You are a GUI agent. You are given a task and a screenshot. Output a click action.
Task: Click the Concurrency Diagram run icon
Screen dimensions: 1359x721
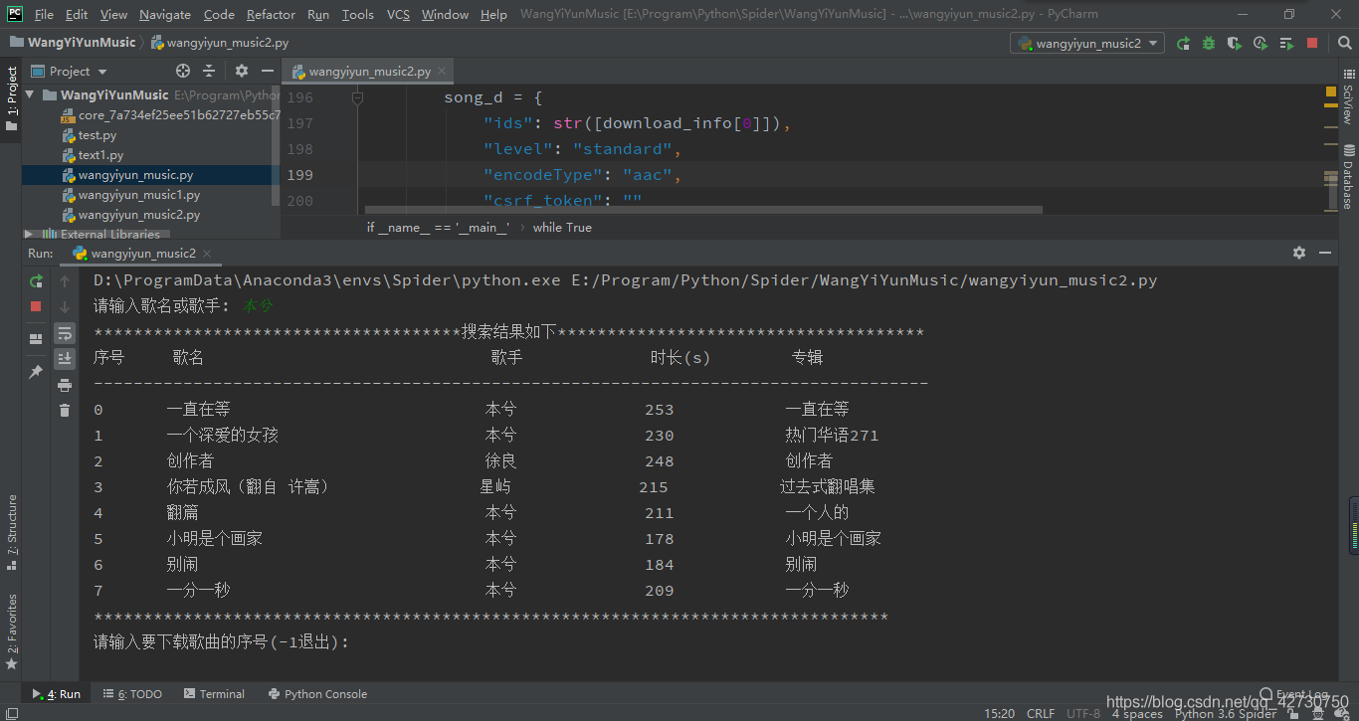tap(1286, 43)
